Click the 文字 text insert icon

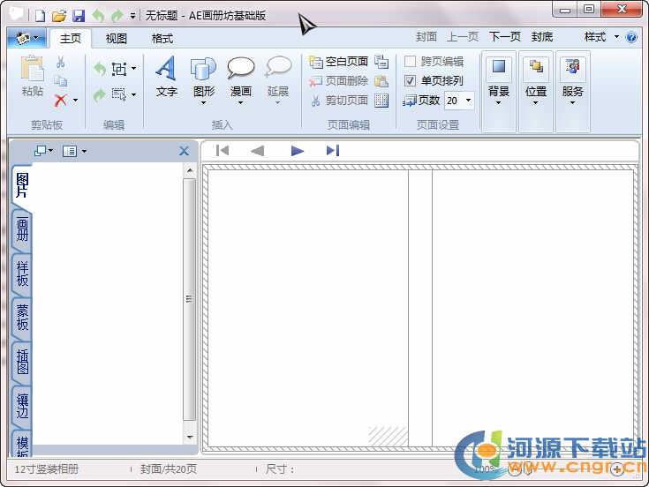[x=166, y=70]
